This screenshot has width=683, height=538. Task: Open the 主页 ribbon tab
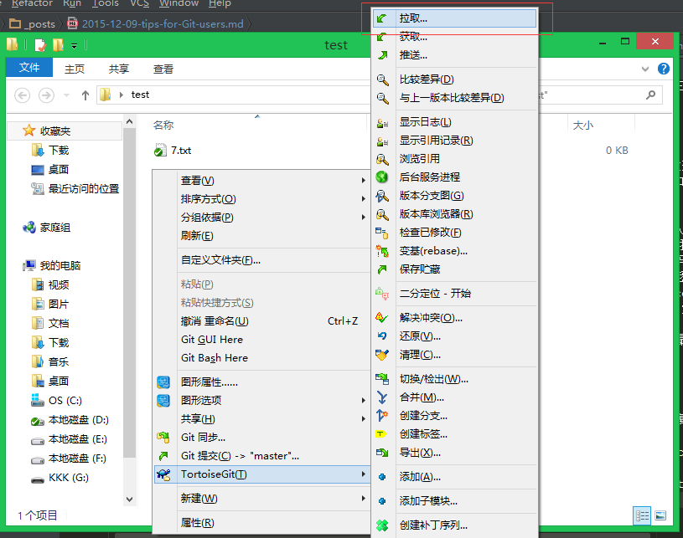click(x=75, y=69)
